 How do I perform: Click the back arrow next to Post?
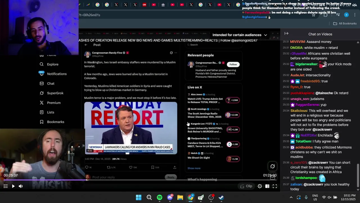[86, 45]
